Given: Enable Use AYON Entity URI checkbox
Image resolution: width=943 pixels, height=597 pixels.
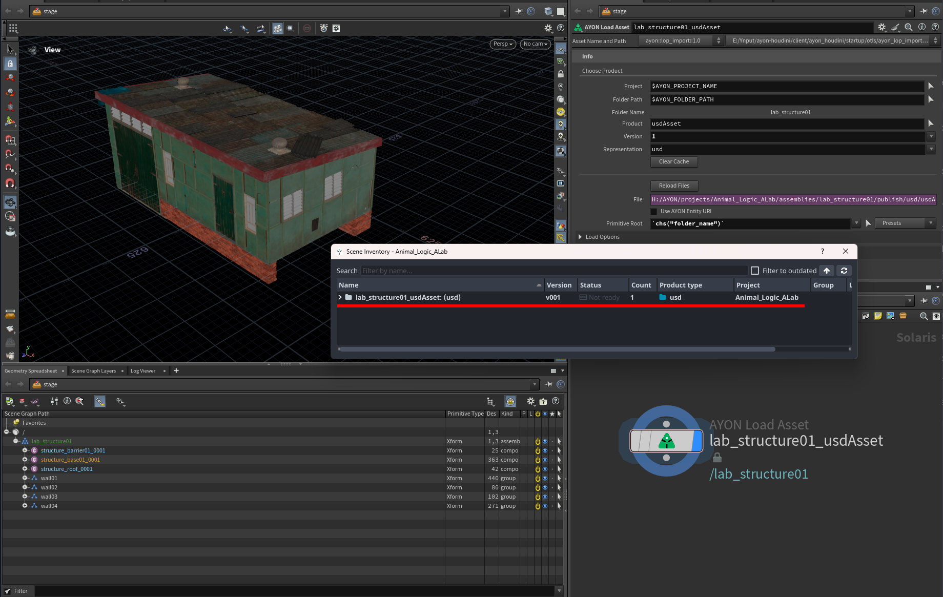Looking at the screenshot, I should click(654, 212).
